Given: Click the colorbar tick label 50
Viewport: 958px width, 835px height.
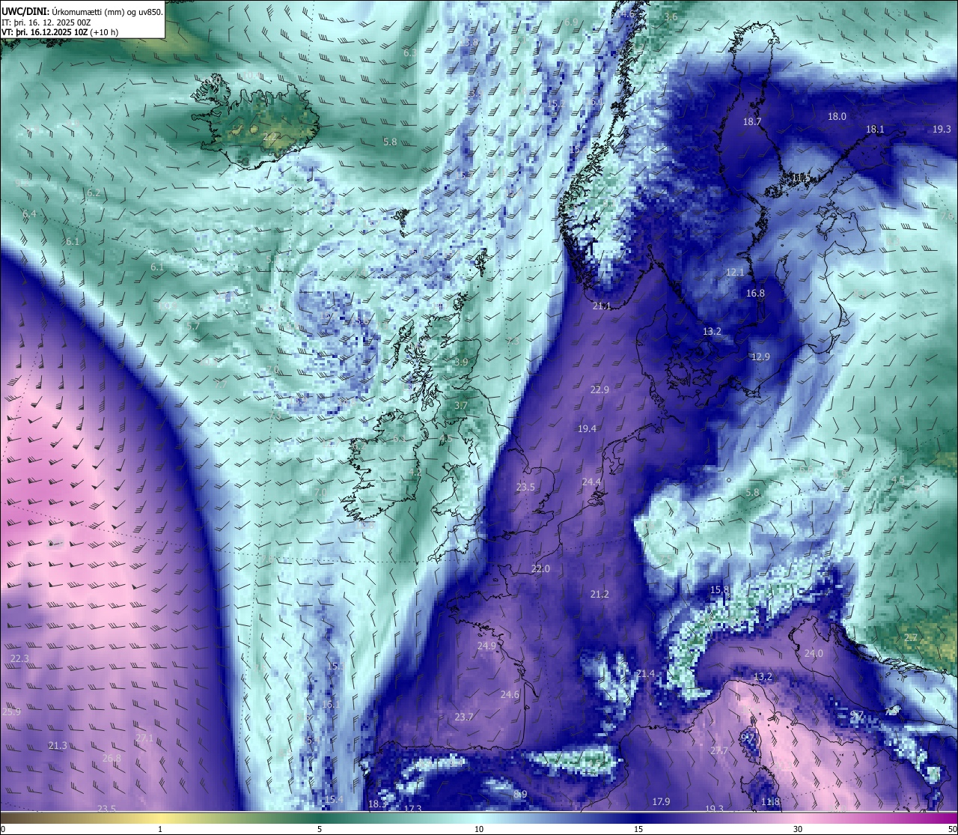Looking at the screenshot, I should 951,829.
